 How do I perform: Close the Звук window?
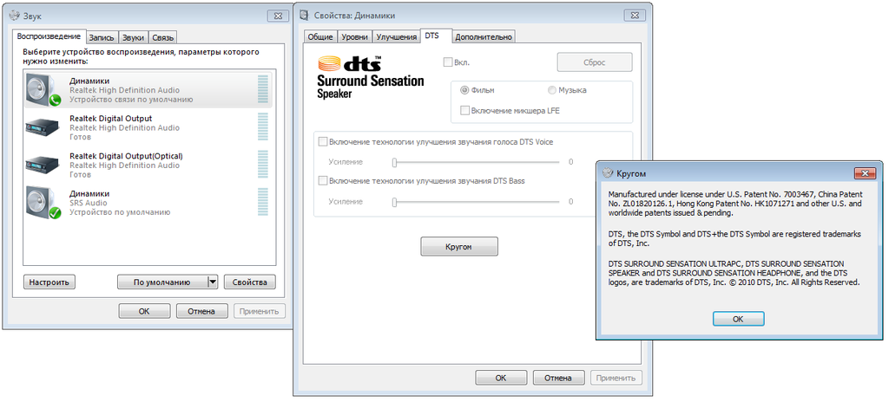[x=277, y=16]
